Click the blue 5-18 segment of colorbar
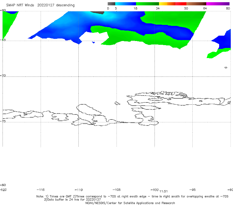Viewport: 233px width, 205px height. (x=126, y=4)
